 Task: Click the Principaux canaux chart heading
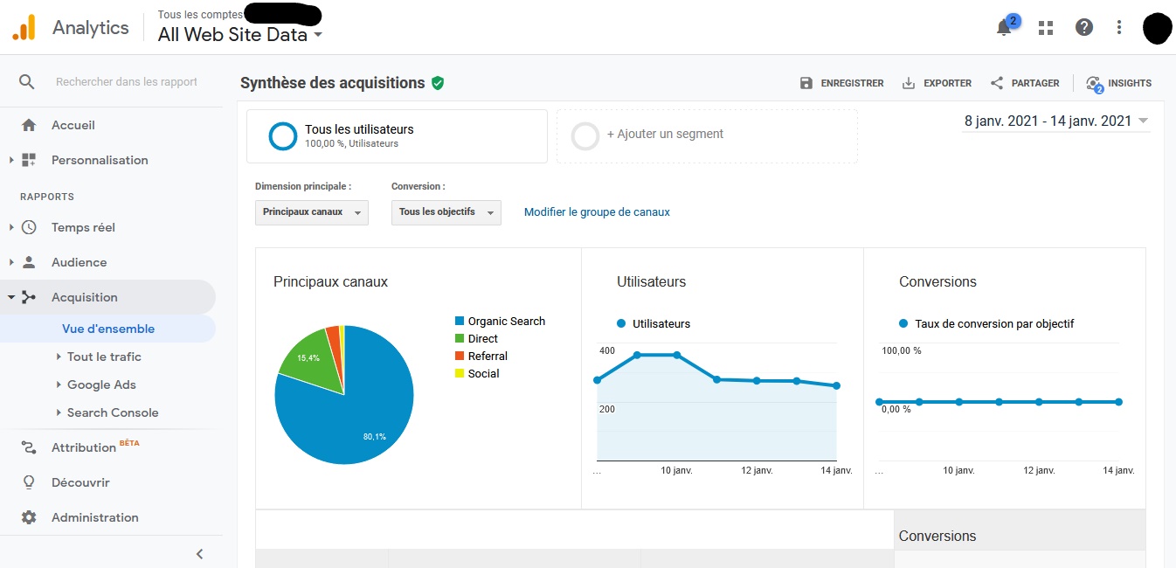pos(330,282)
